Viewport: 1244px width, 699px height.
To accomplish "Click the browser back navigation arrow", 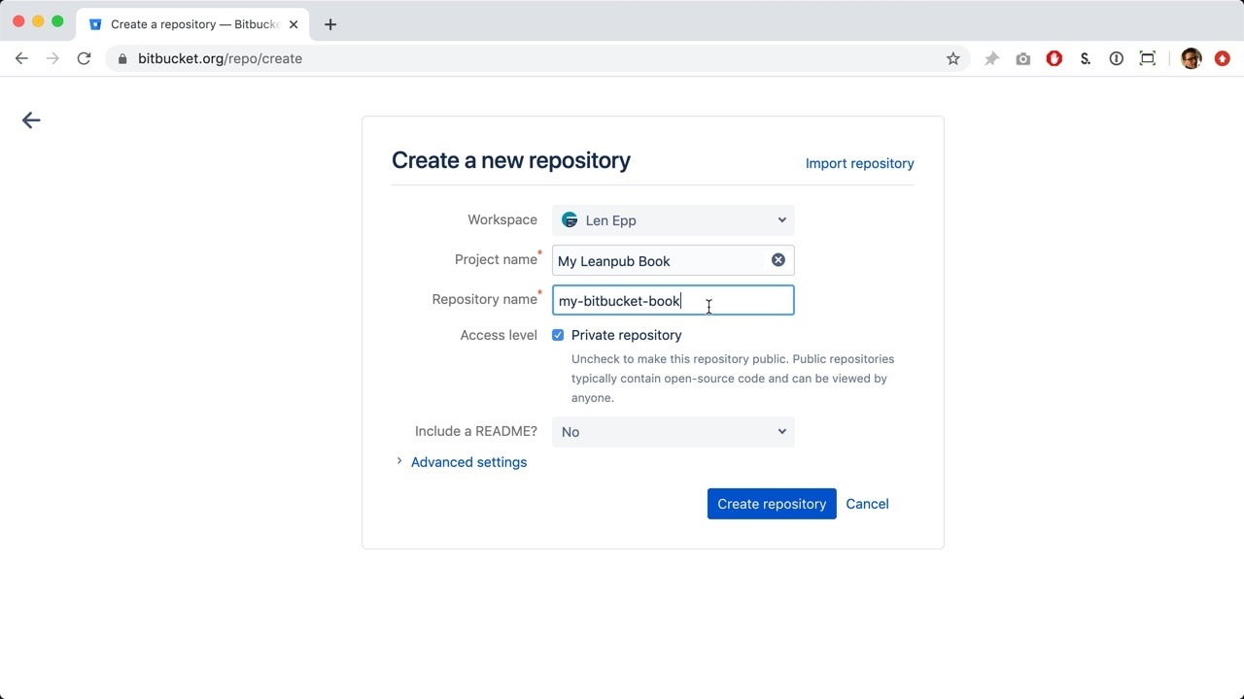I will 21,58.
